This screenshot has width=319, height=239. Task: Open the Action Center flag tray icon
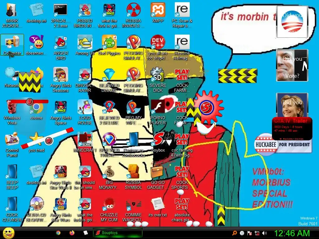[x=250, y=233]
